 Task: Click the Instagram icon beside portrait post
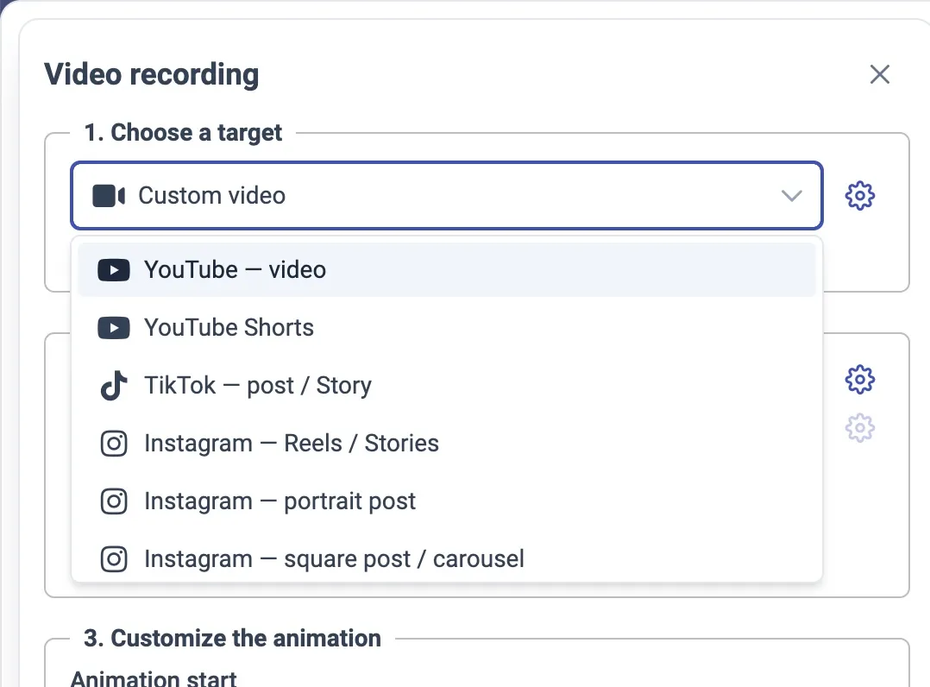114,501
